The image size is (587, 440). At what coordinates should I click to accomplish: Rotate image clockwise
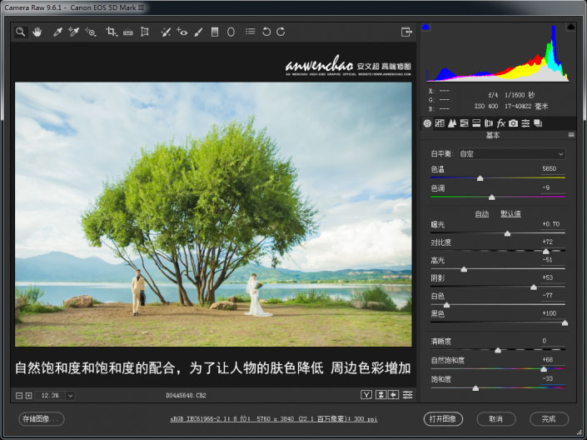(x=281, y=32)
